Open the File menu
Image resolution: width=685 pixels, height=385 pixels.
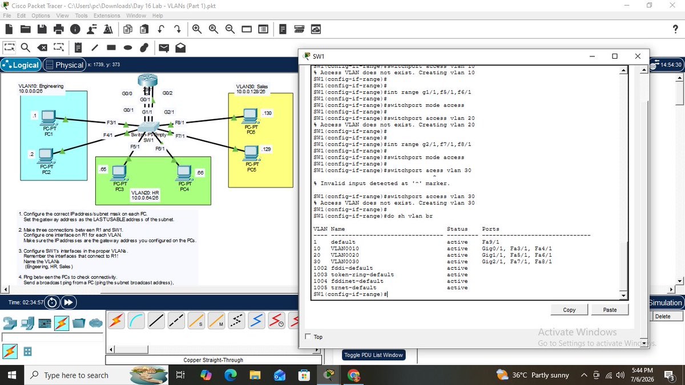[7, 15]
